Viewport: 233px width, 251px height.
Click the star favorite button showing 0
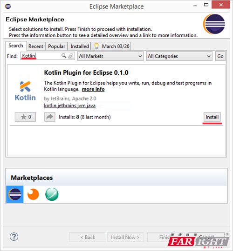[x=25, y=117]
